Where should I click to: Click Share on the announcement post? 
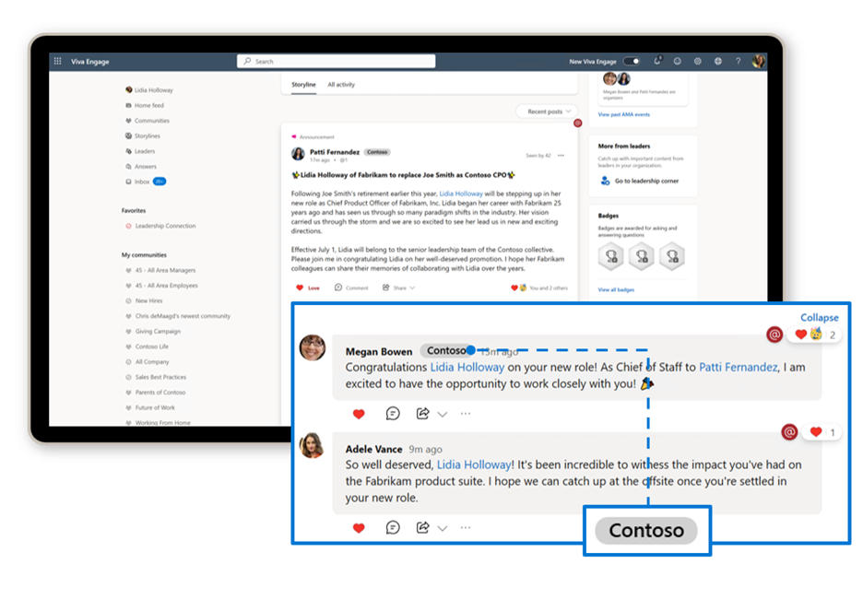395,288
